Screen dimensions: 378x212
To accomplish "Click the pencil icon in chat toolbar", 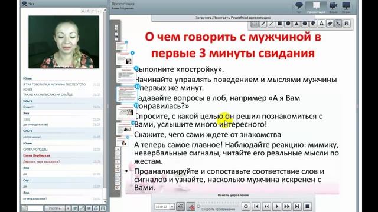I will click(82, 208).
